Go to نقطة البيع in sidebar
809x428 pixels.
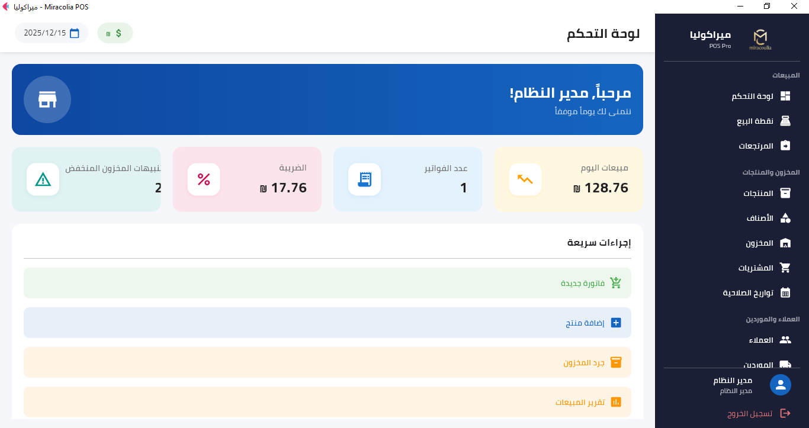(755, 121)
